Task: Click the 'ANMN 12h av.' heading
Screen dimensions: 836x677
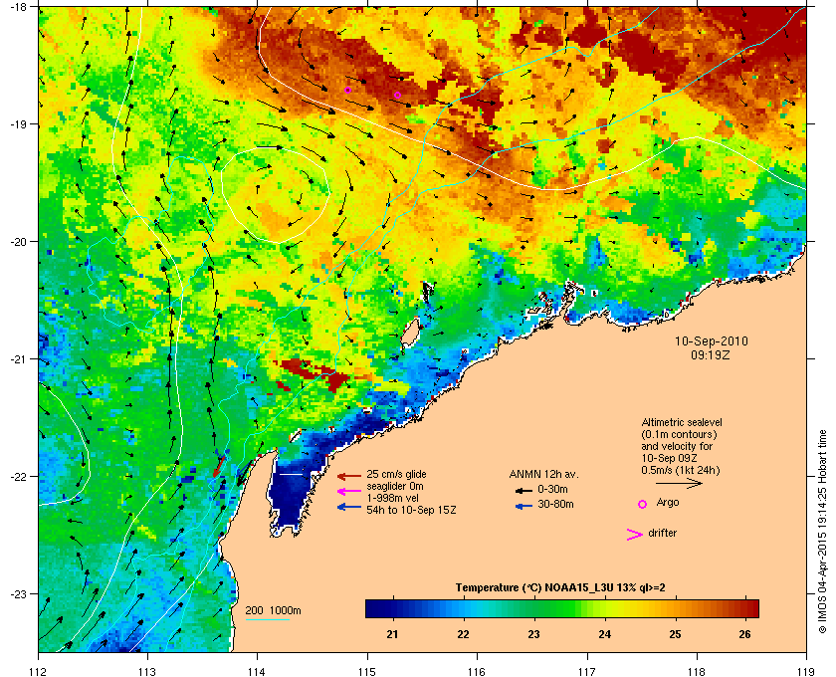Action: click(x=543, y=474)
